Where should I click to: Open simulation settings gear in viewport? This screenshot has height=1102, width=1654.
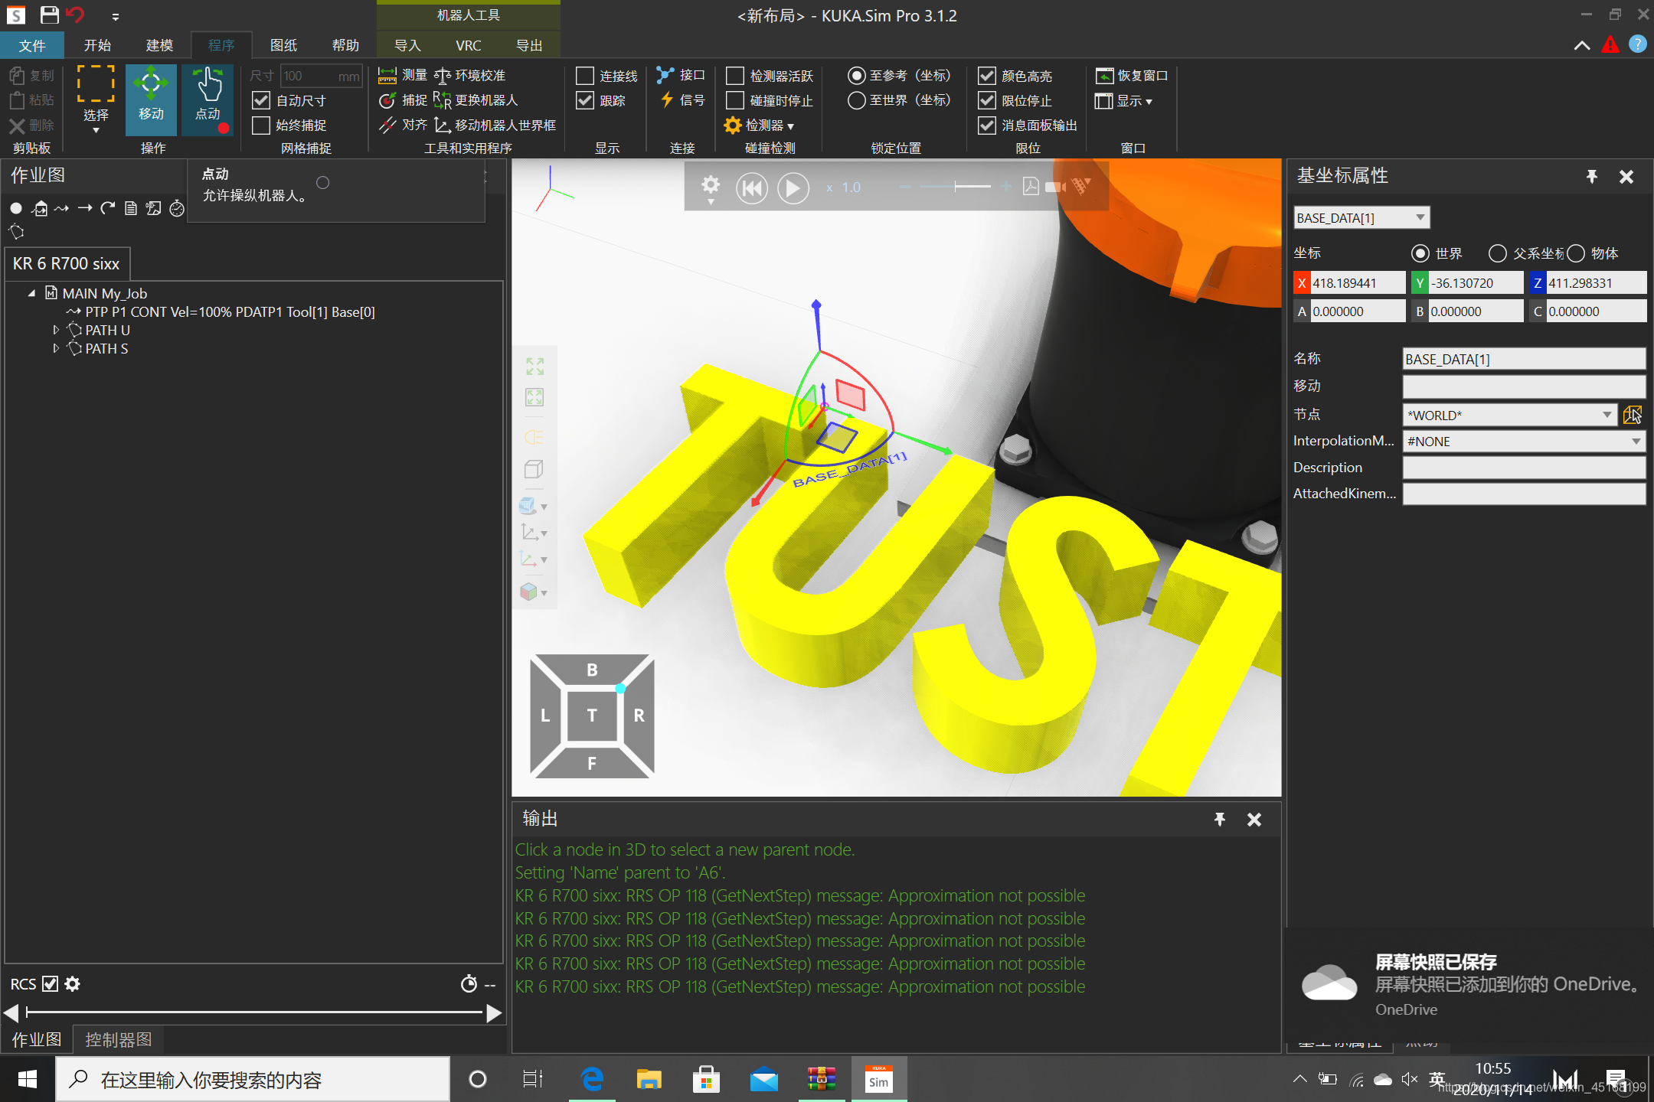pyautogui.click(x=711, y=186)
